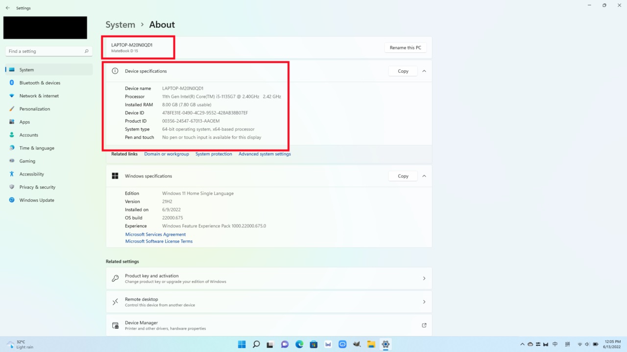Open Windows Update settings

point(48,200)
